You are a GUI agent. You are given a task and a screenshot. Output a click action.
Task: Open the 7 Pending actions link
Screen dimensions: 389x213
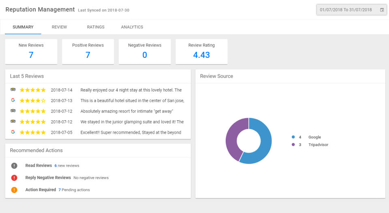coord(74,190)
